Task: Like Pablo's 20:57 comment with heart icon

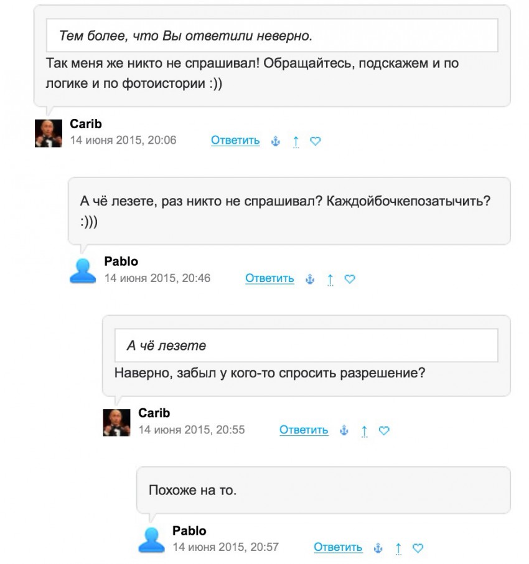Action: pos(418,548)
